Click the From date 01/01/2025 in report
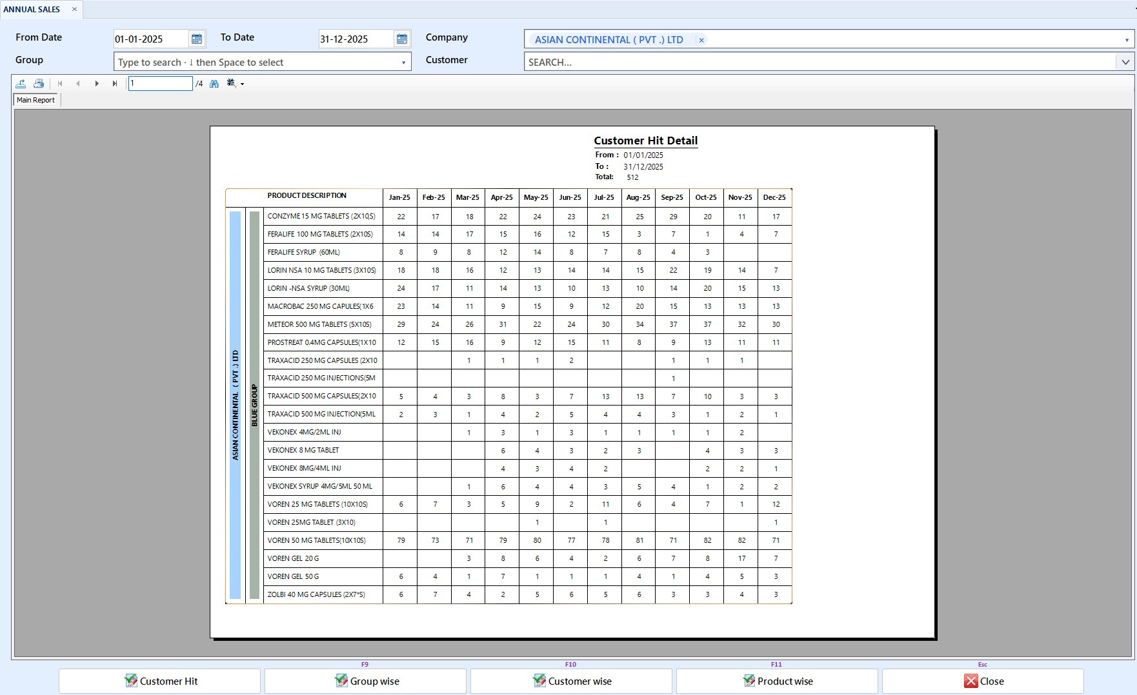Screen dimensions: 1137x695 (x=643, y=155)
